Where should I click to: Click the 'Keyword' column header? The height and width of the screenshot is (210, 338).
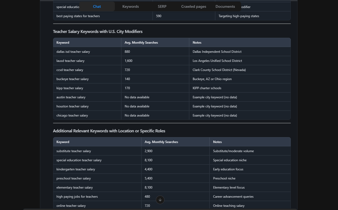(63, 42)
